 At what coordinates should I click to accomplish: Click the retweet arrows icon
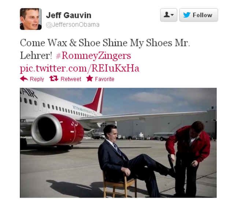pyautogui.click(x=54, y=78)
